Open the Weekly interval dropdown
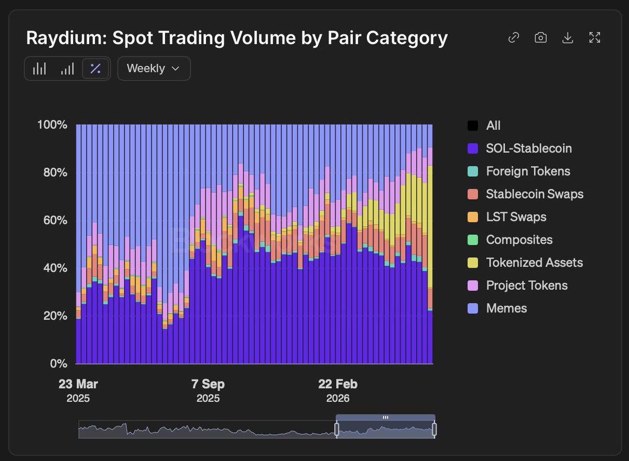This screenshot has height=461, width=629. click(x=154, y=69)
